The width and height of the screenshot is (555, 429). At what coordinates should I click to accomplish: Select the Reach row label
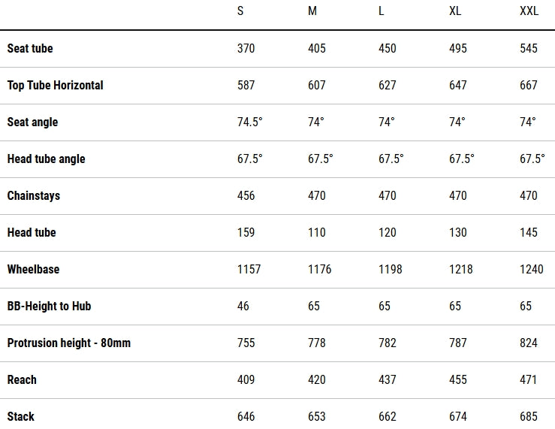click(22, 379)
